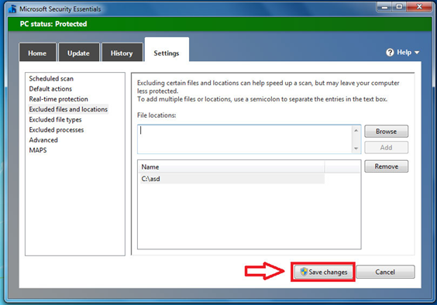437x305 pixels.
Task: Select Excluded files and locations
Action: pyautogui.click(x=68, y=109)
